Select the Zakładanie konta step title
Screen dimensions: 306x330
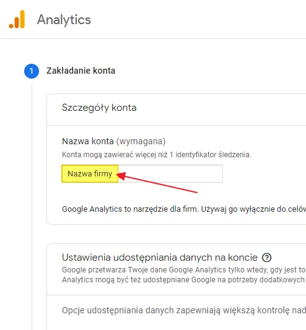(x=81, y=71)
